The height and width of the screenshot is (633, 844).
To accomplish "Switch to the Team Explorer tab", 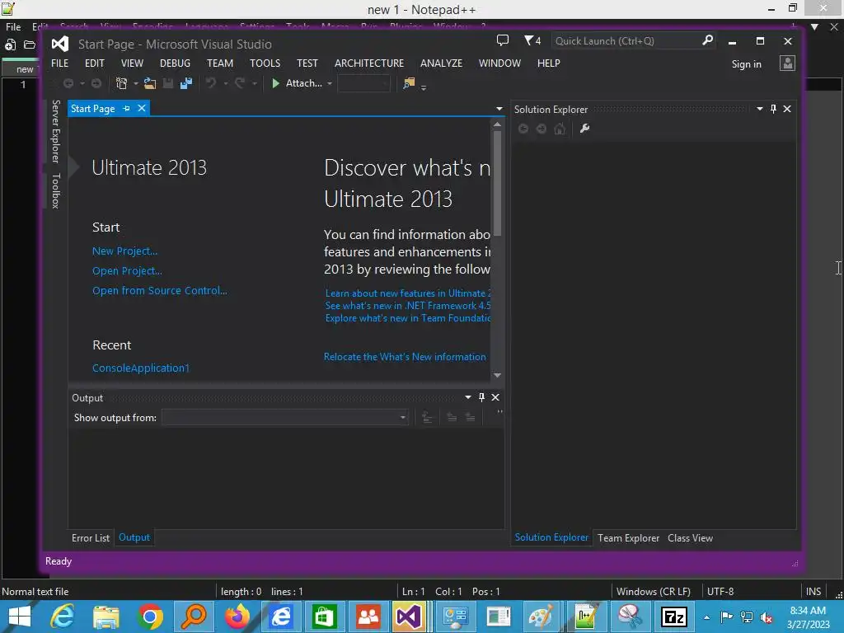I will pyautogui.click(x=628, y=537).
